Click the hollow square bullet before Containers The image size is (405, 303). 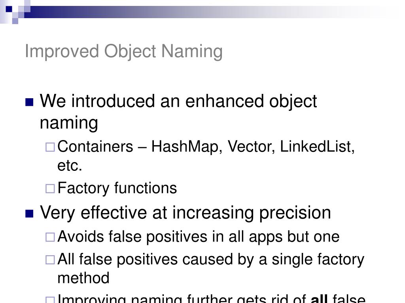point(49,148)
